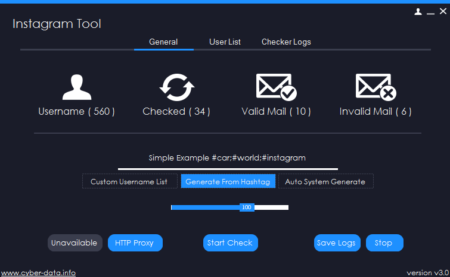450x277 pixels.
Task: Select Generate From Hashtag mode
Action: 228,181
